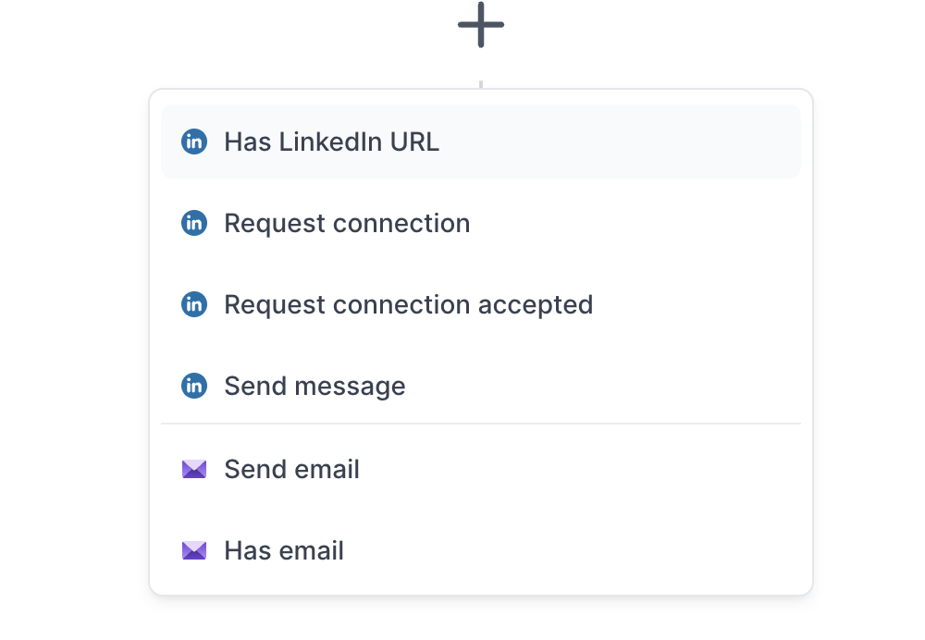Pick Request connection accepted condition
This screenshot has height=640, width=925.
tap(481, 304)
